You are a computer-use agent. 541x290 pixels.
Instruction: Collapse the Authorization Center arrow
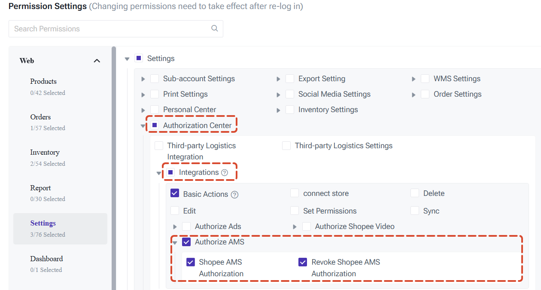(x=143, y=126)
